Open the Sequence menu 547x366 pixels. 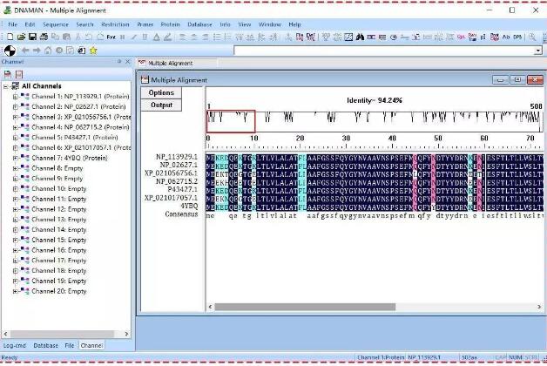tap(56, 24)
